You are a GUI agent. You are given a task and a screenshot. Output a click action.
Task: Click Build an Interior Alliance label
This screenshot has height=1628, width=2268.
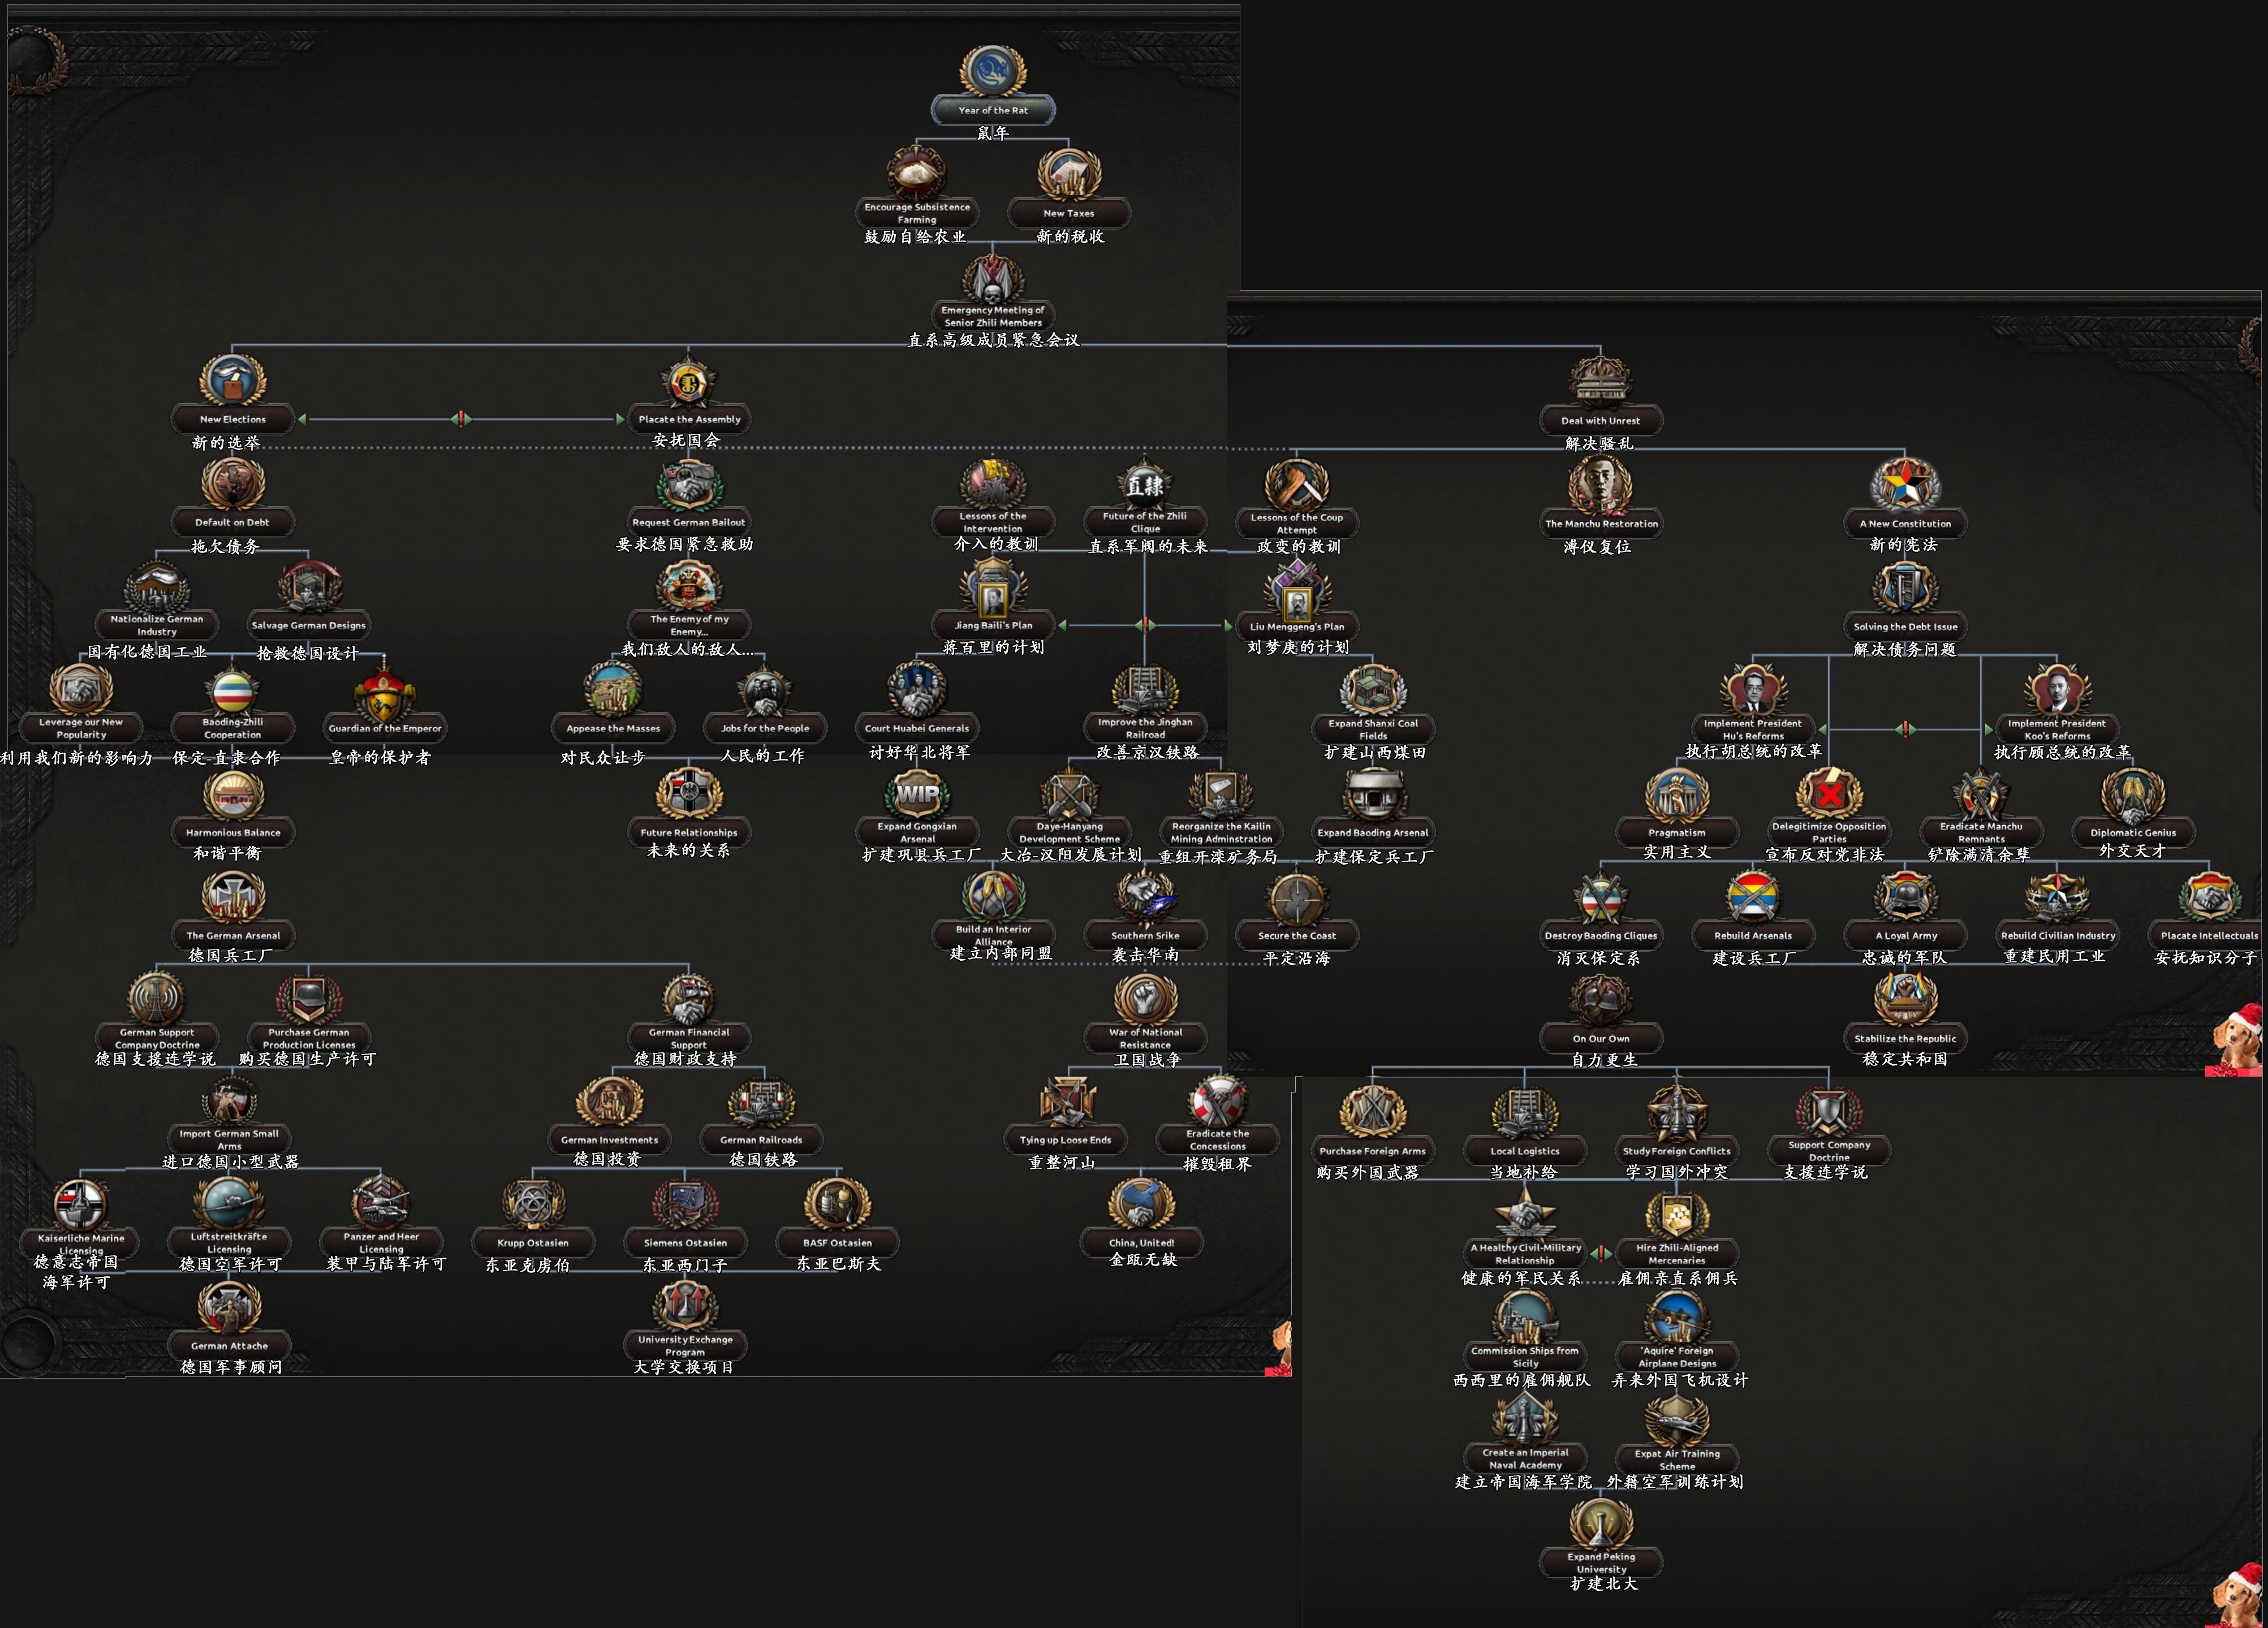coord(993,935)
